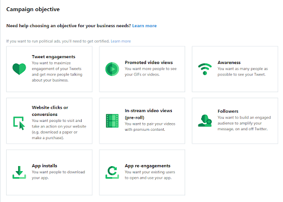The height and width of the screenshot is (202, 283).
Task: Click 'Need help choosing an objective' text
Action: point(69,26)
